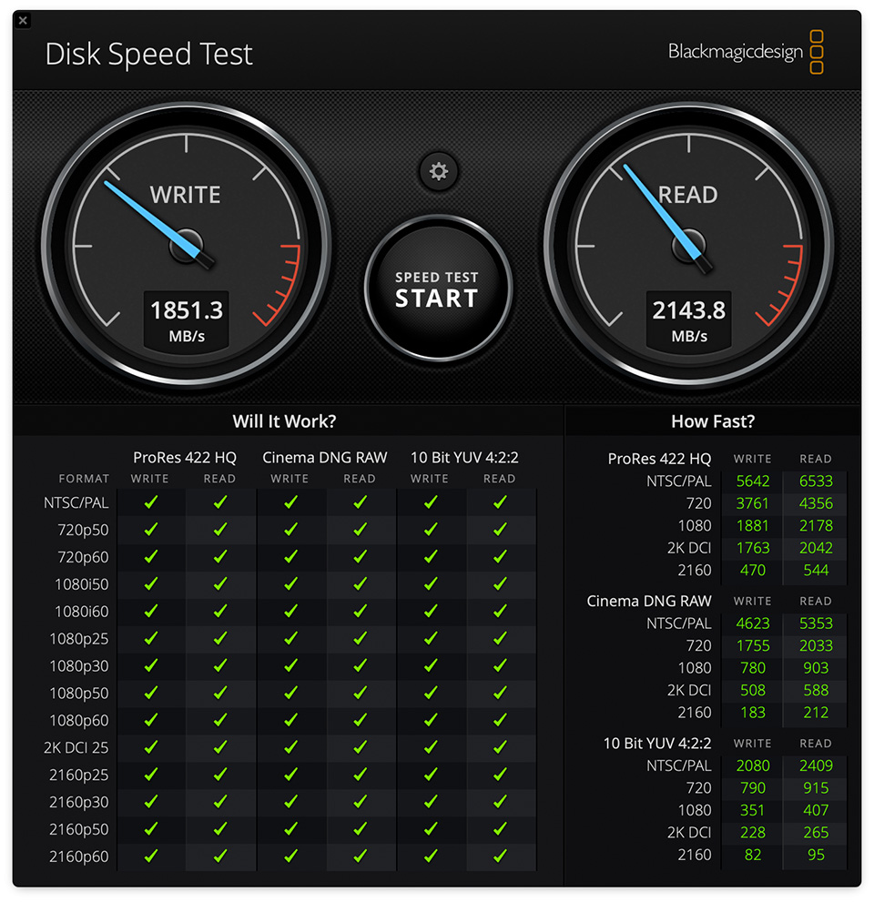This screenshot has width=874, height=902.
Task: Click the 10 Bit YUV read checkmark for 2160p60
Action: click(499, 856)
